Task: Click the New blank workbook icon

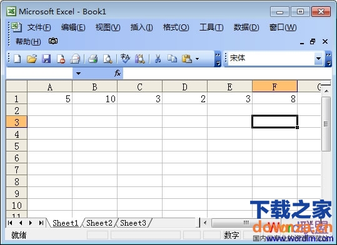Action: pos(18,59)
